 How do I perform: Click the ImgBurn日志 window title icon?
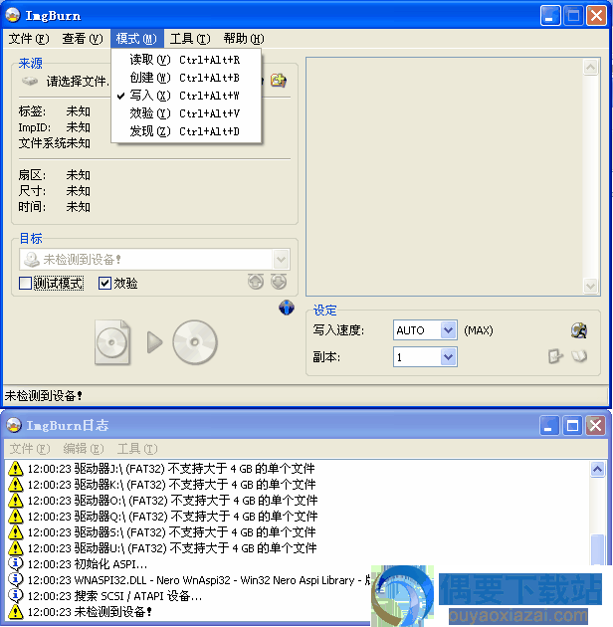(14, 425)
